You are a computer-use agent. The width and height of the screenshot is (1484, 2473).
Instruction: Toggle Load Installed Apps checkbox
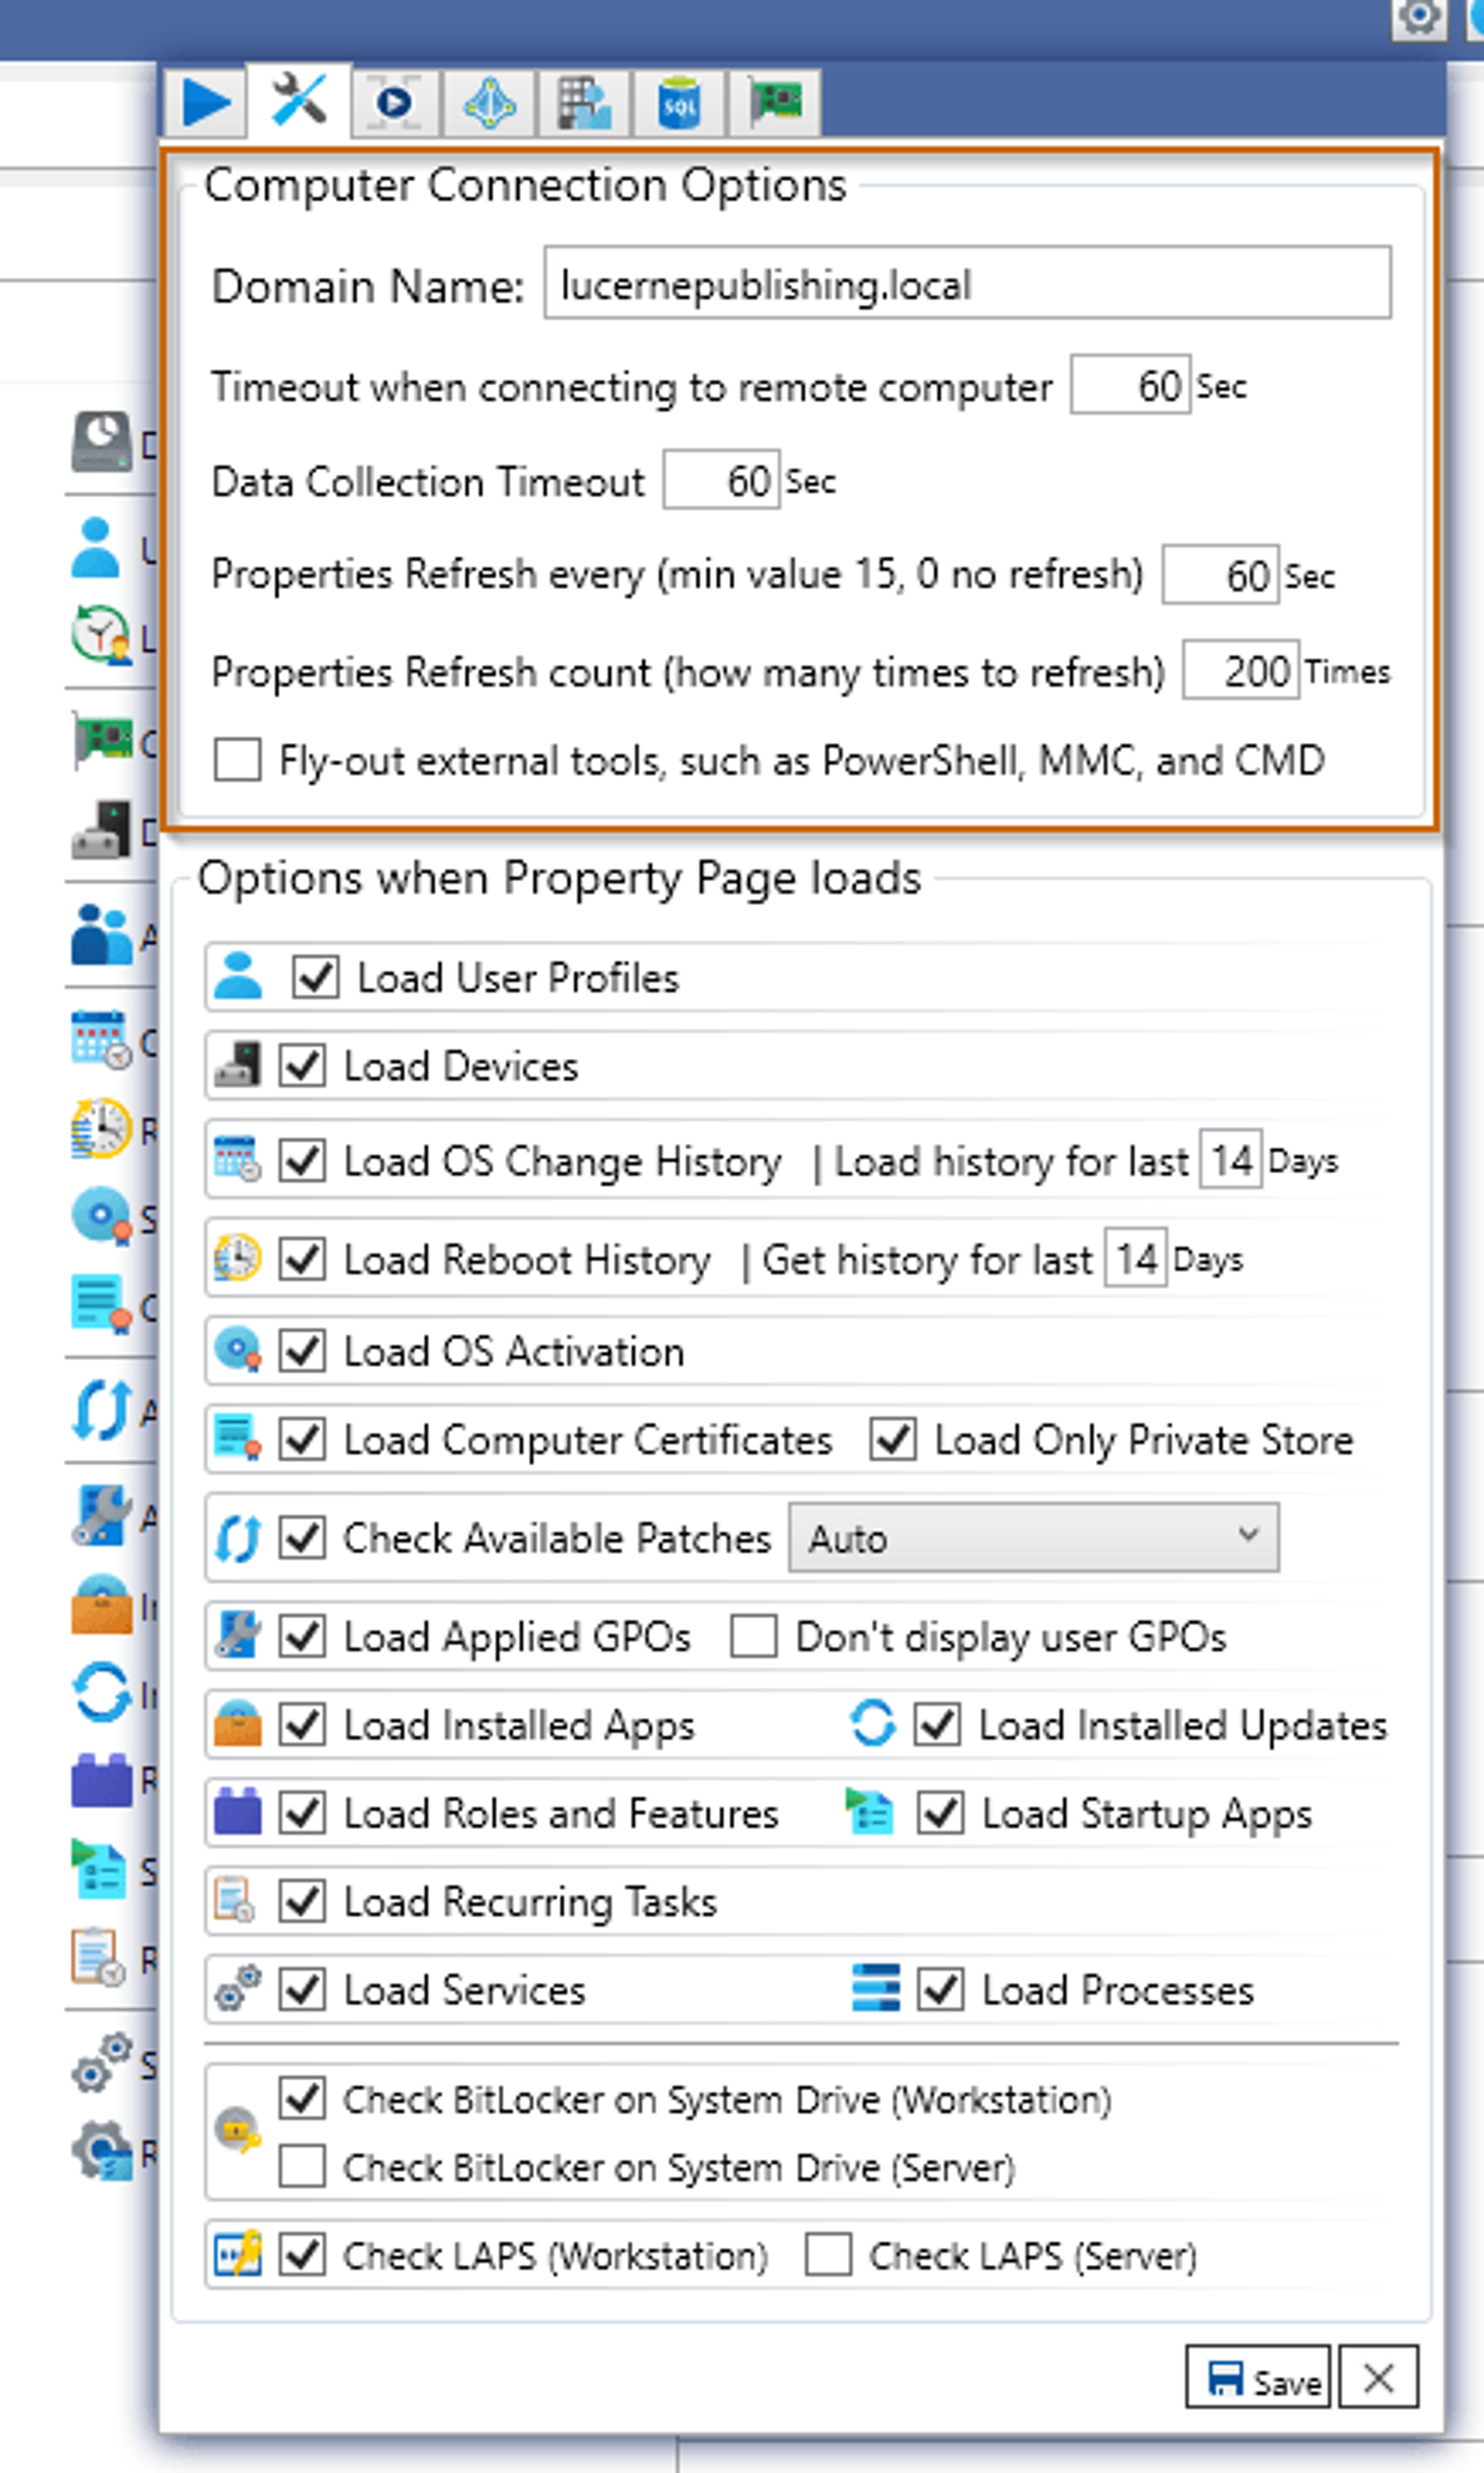click(x=302, y=1724)
